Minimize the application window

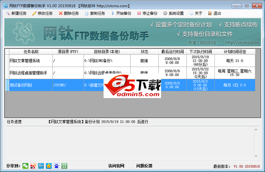pyautogui.click(x=236, y=6)
